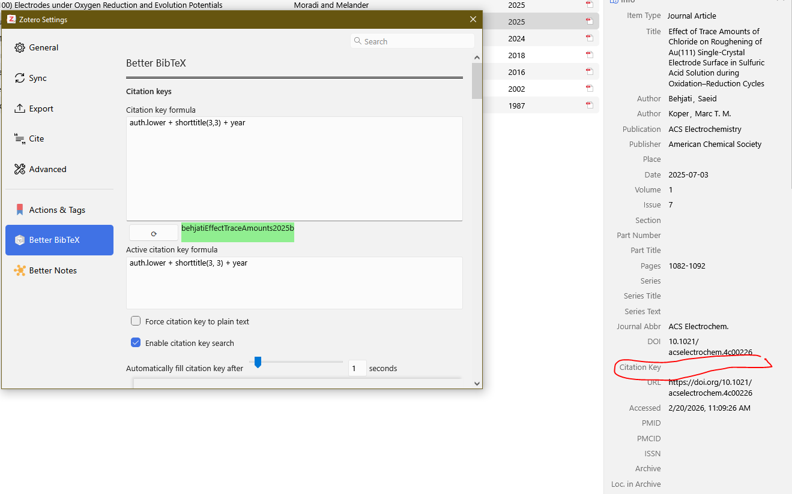Select the item row dated 2024
Screen dimensions: 792x494
[x=541, y=38]
